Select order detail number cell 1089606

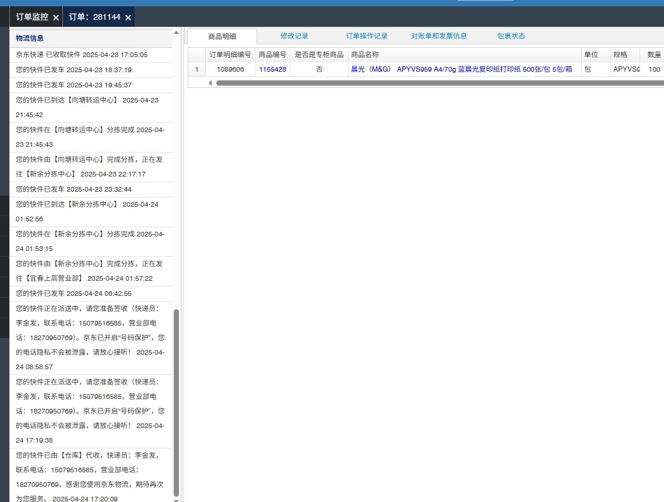(x=230, y=69)
